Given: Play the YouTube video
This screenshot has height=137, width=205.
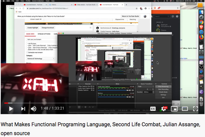Looking at the screenshot, I should click(x=11, y=109).
